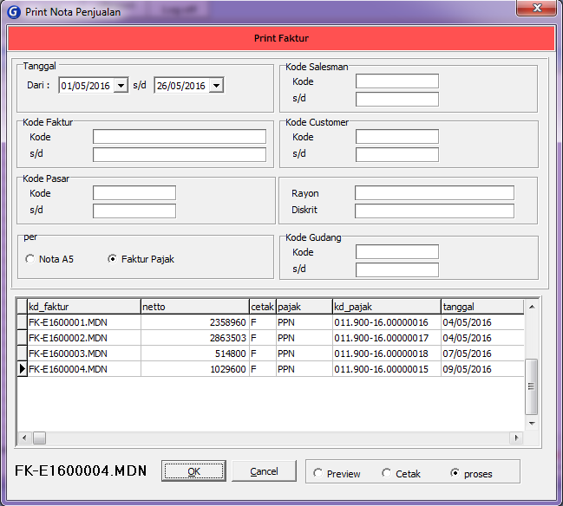Image resolution: width=563 pixels, height=506 pixels.
Task: Click the Kode Salesman Kode input field
Action: pos(396,81)
